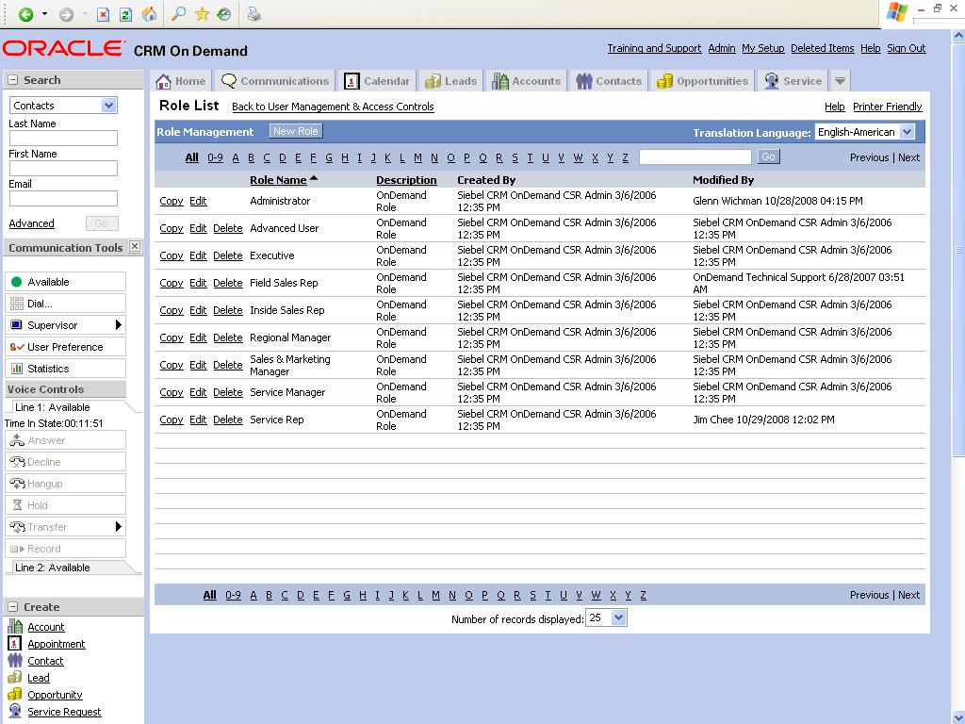Expand the Transfer submenu arrow
The image size is (965, 724).
tap(119, 527)
